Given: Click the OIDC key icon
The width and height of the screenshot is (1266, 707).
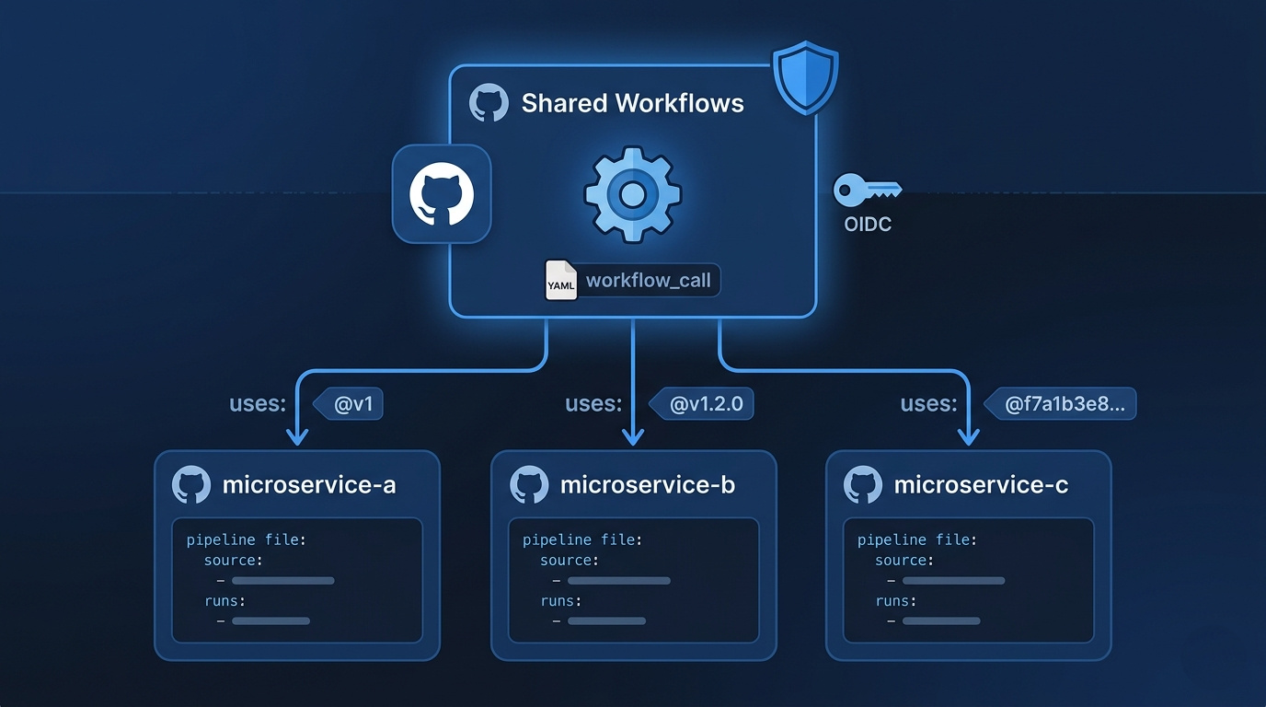Looking at the screenshot, I should [x=868, y=191].
